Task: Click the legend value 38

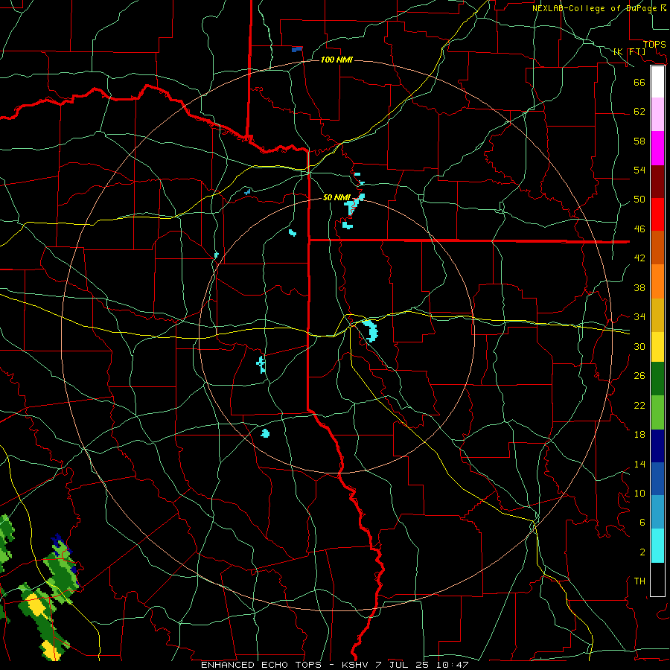Action: (x=639, y=287)
